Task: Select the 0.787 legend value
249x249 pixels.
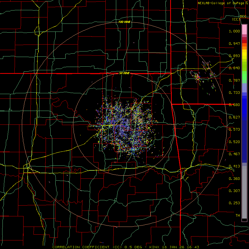Action: (x=234, y=80)
